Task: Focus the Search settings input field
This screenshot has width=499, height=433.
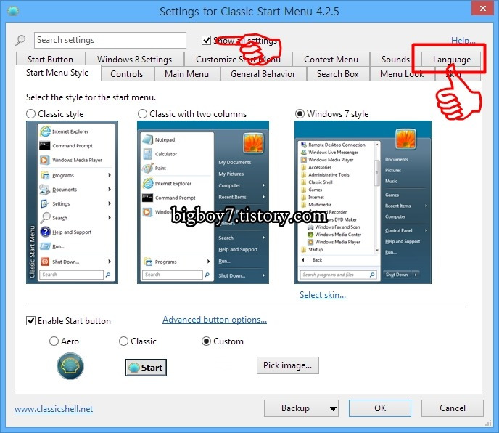Action: (x=110, y=40)
